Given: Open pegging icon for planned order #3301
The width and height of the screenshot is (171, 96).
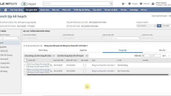Looking at the screenshot, I should coord(51,65).
